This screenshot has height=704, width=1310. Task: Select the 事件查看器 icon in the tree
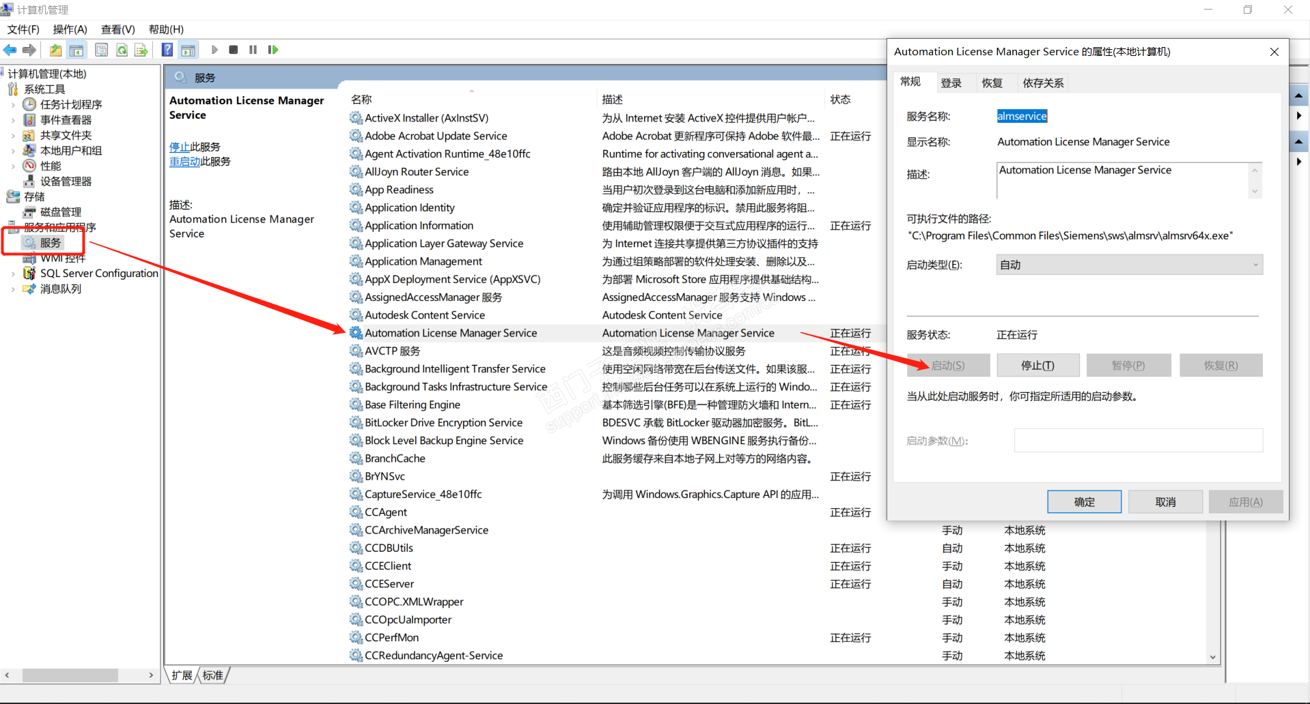[x=29, y=120]
